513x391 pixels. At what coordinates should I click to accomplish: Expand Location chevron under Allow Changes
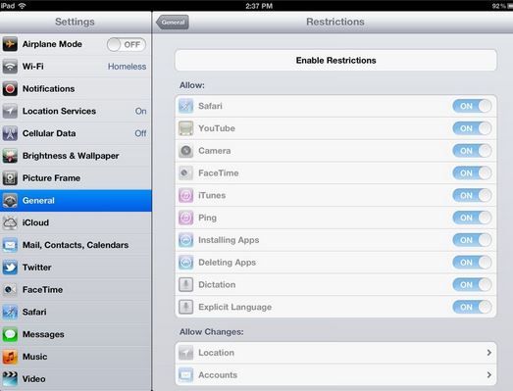point(489,353)
